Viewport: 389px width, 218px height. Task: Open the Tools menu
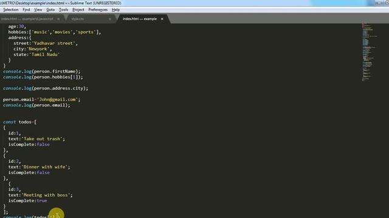tap(63, 10)
